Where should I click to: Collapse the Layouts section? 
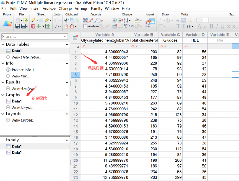click(x=3, y=114)
